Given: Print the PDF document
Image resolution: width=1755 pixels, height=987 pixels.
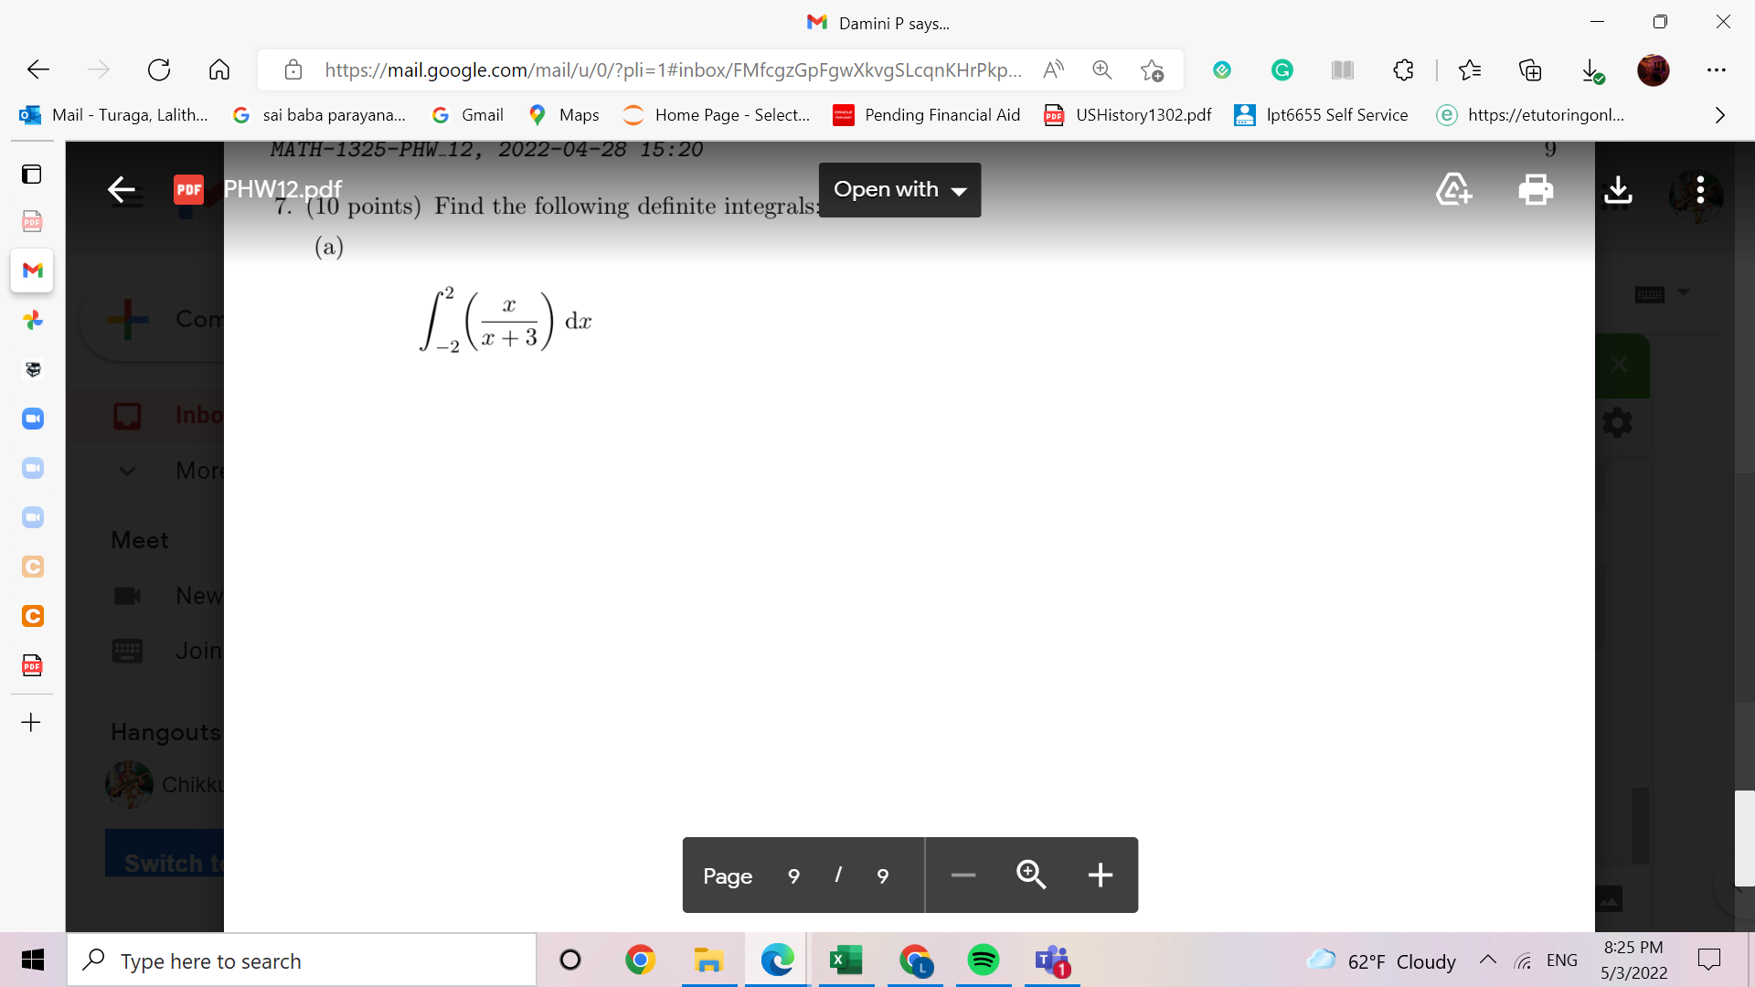Looking at the screenshot, I should coord(1536,189).
